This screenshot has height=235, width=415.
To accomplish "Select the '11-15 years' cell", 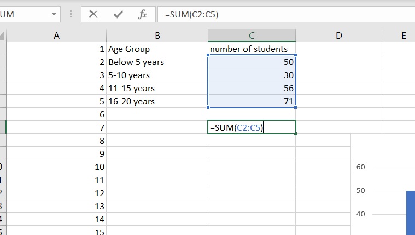I will tap(157, 88).
